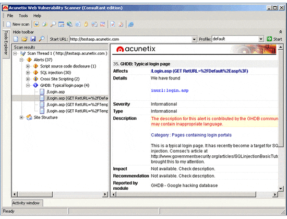The width and height of the screenshot is (287, 219).
Task: Select the first /Login.asp tree entry
Action: [x=56, y=92]
